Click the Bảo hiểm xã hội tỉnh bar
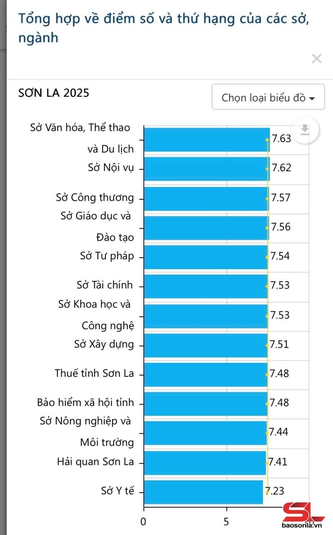The width and height of the screenshot is (333, 535). tap(205, 404)
